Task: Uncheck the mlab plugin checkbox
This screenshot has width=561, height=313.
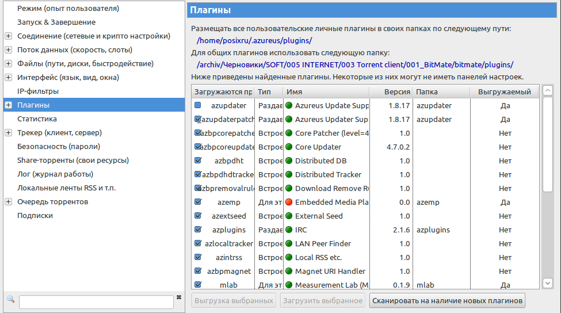Action: click(x=198, y=285)
